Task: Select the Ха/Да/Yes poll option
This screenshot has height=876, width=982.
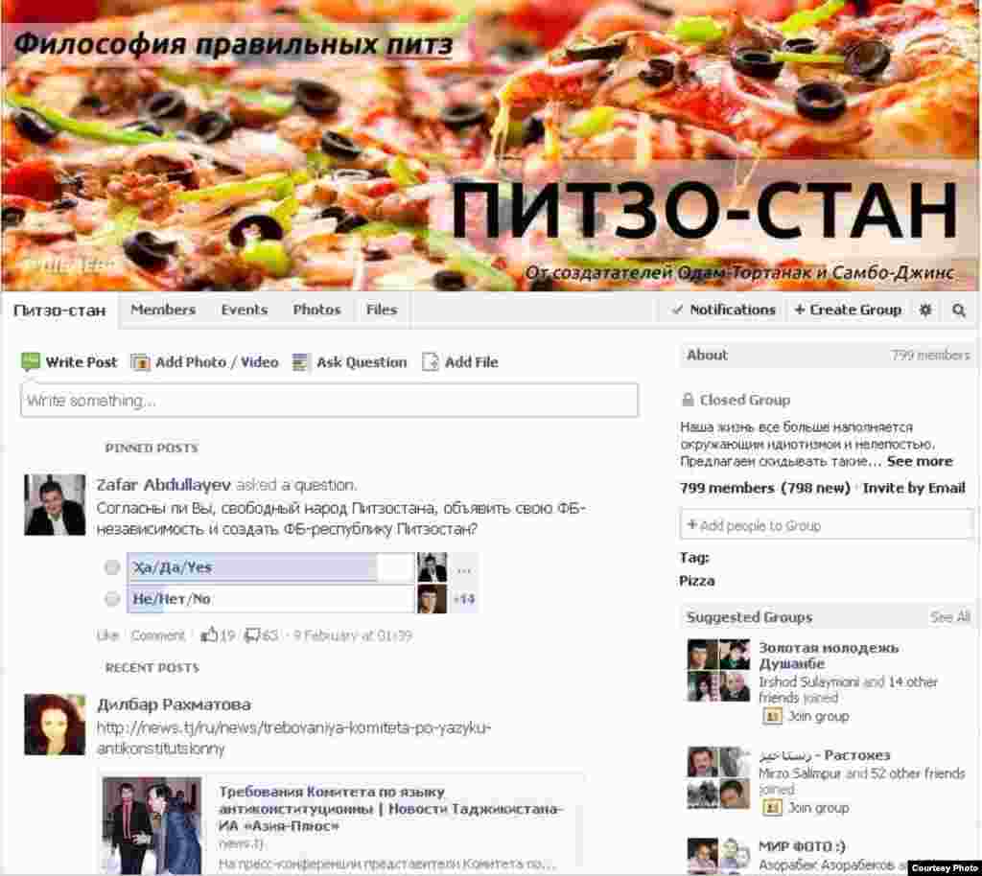Action: click(x=112, y=567)
